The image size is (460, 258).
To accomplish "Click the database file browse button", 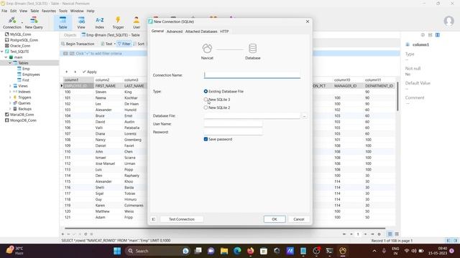I will (304, 116).
